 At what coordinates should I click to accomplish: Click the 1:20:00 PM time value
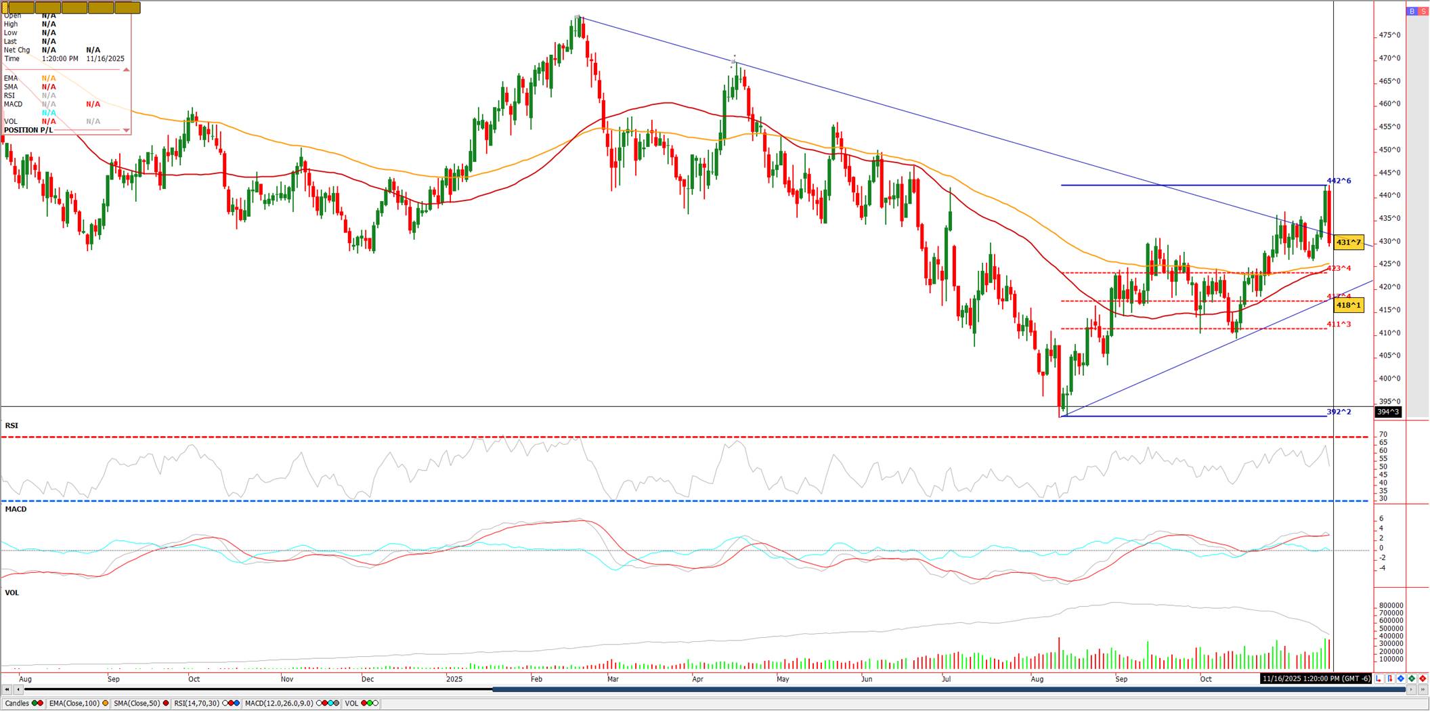(x=60, y=59)
